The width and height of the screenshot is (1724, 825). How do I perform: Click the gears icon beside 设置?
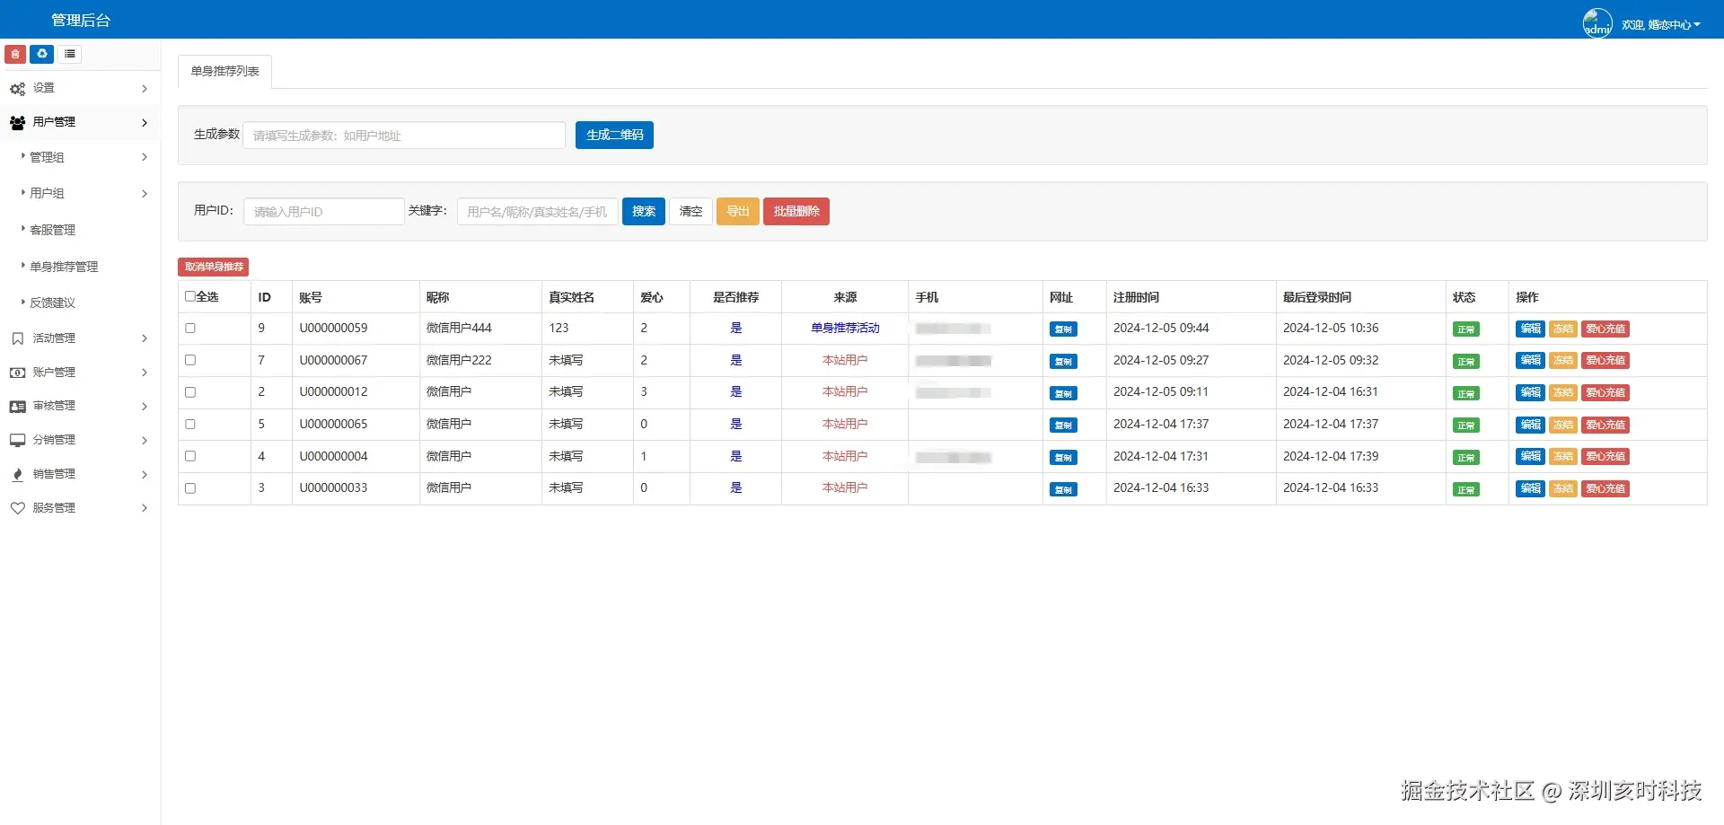coord(17,89)
